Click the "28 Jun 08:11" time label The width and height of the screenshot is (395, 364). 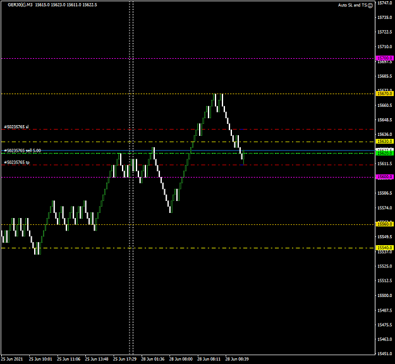(x=209, y=359)
